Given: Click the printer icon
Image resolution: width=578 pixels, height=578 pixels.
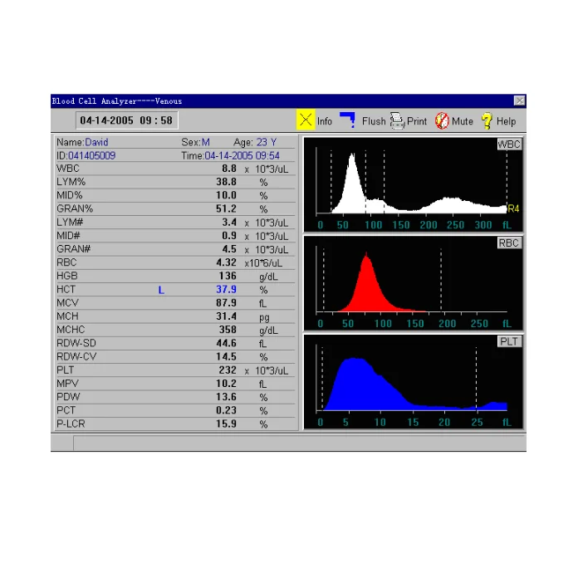Looking at the screenshot, I should click(397, 121).
